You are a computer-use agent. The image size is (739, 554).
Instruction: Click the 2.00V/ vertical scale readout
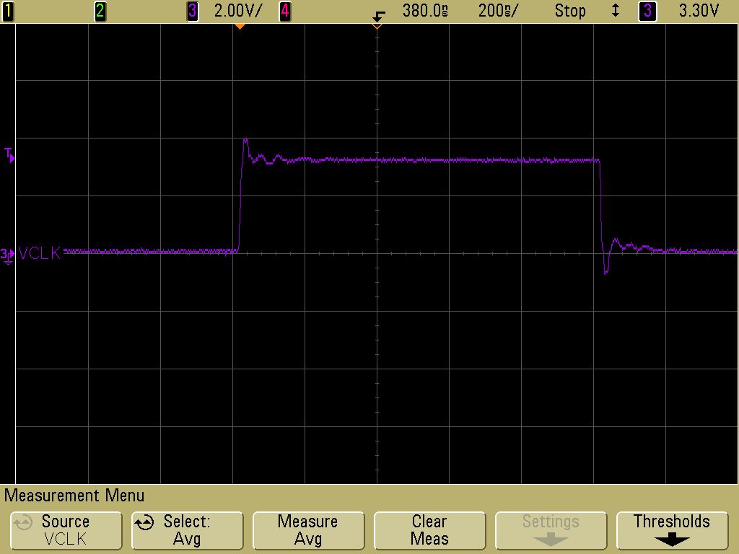(x=237, y=11)
